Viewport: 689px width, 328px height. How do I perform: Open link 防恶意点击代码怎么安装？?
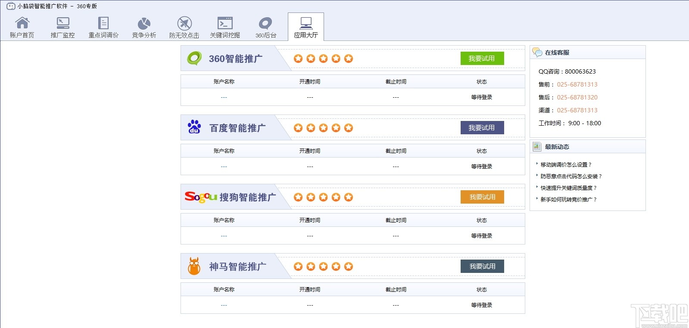pyautogui.click(x=571, y=176)
